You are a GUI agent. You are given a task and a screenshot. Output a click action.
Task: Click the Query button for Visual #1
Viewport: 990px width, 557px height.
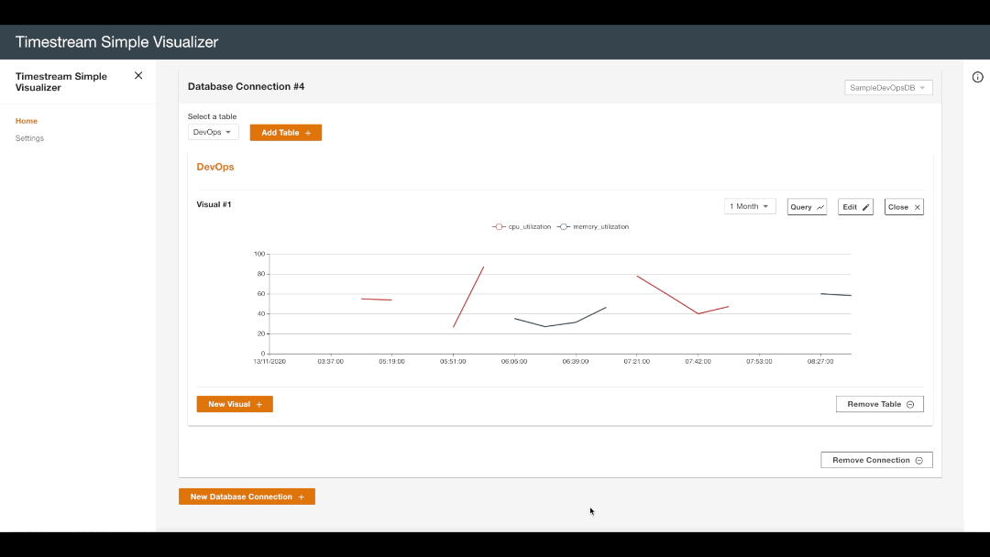coord(807,207)
